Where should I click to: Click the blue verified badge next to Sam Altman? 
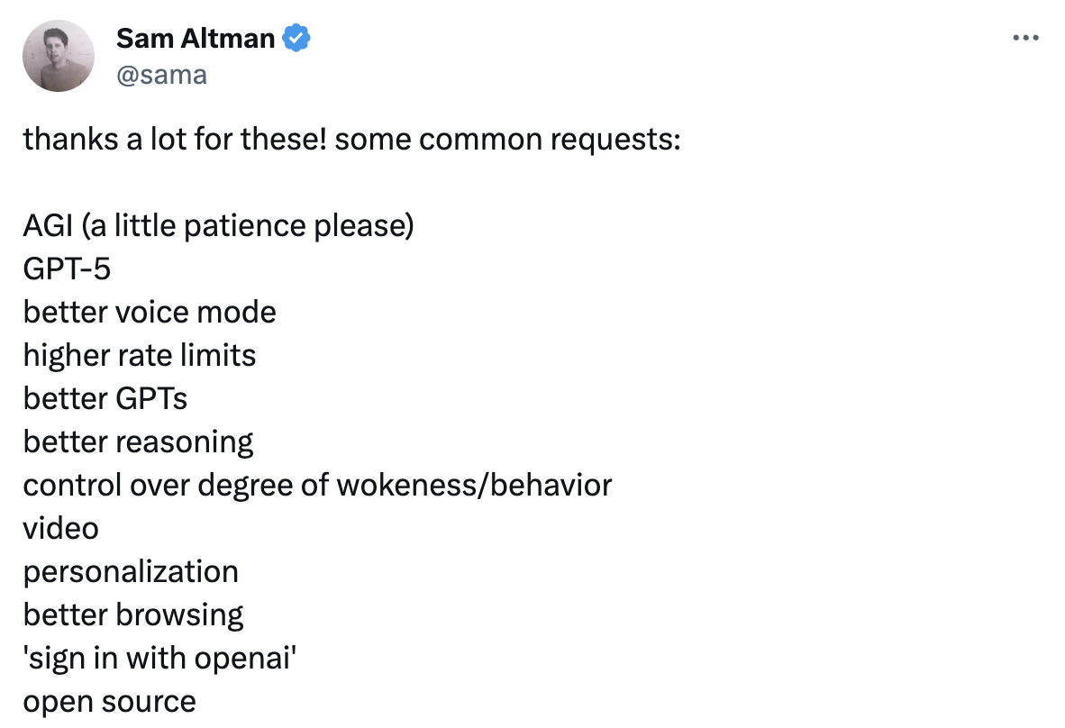point(296,37)
